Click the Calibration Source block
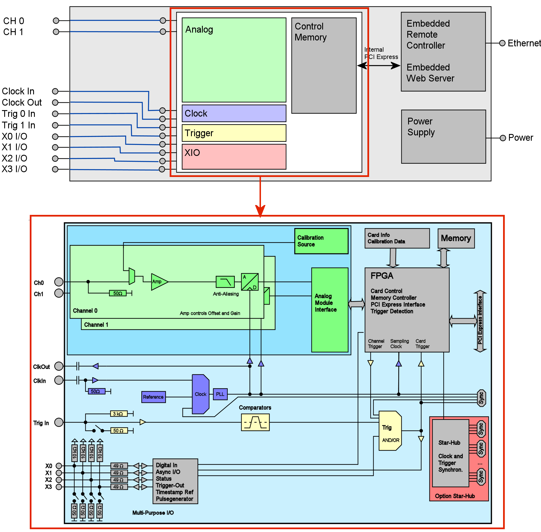Screen dimensions: 541x532 click(321, 241)
